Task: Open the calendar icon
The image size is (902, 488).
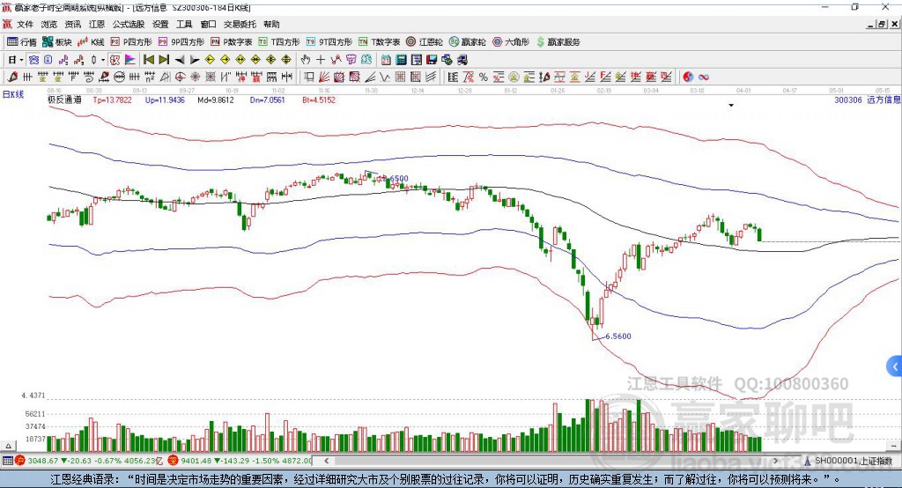Action: [386, 60]
